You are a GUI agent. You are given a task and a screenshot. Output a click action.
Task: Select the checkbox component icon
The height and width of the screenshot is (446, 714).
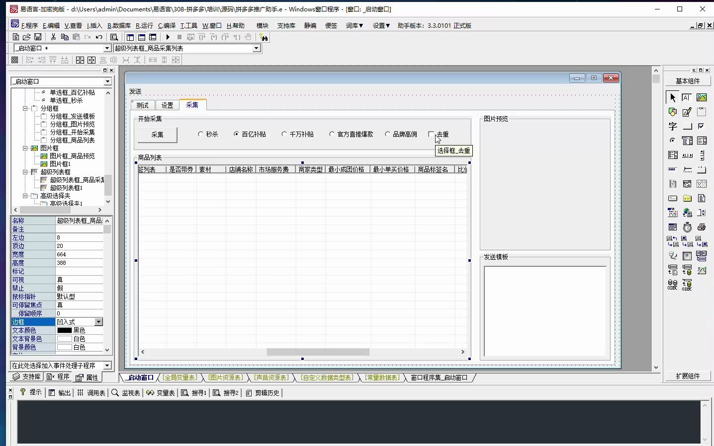[702, 126]
